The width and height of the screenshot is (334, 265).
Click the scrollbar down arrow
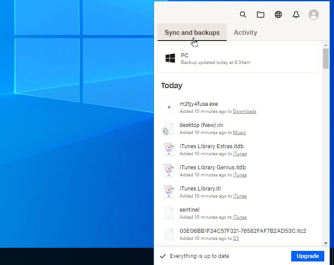pyautogui.click(x=326, y=243)
